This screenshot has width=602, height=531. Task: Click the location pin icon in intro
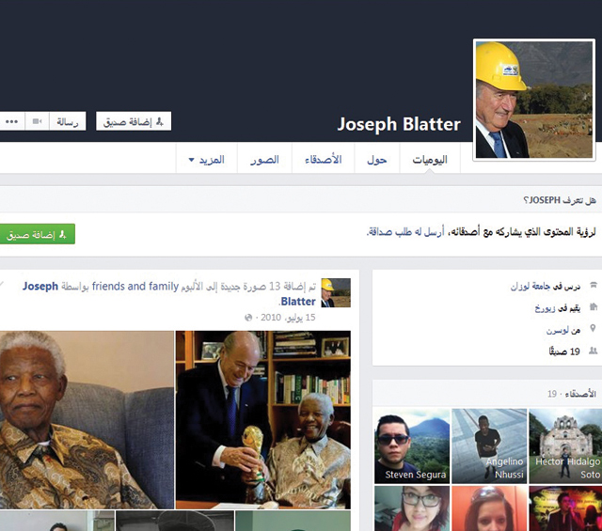pyautogui.click(x=593, y=328)
